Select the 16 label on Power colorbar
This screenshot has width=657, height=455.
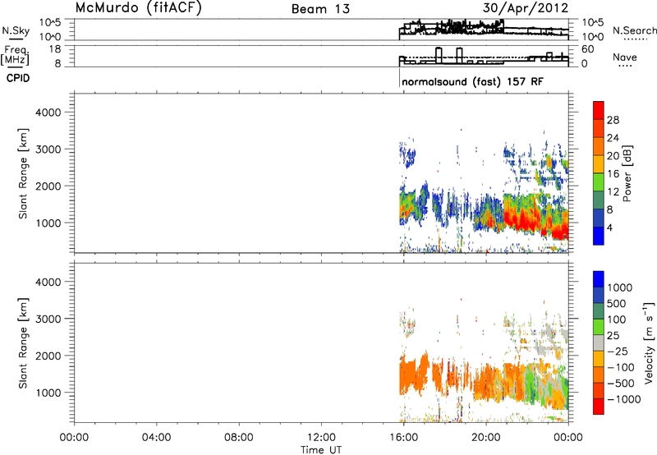(x=613, y=174)
